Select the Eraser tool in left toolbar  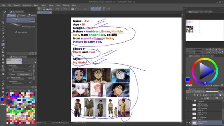[3, 63]
